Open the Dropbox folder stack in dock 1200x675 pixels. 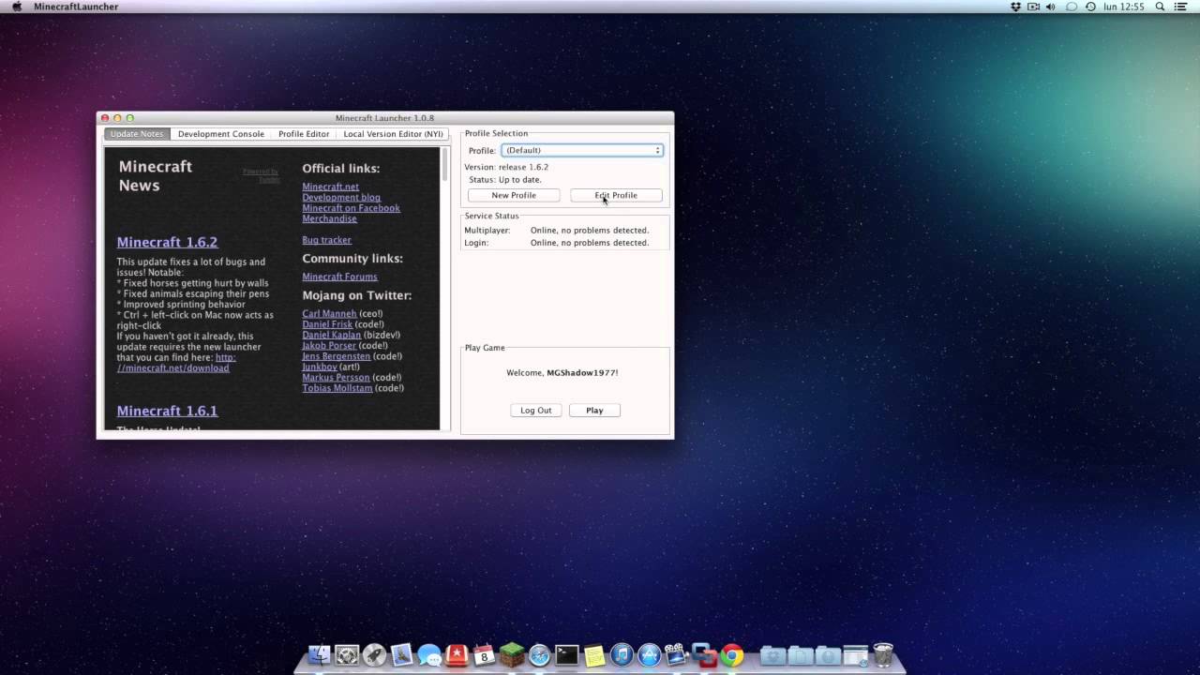(772, 654)
